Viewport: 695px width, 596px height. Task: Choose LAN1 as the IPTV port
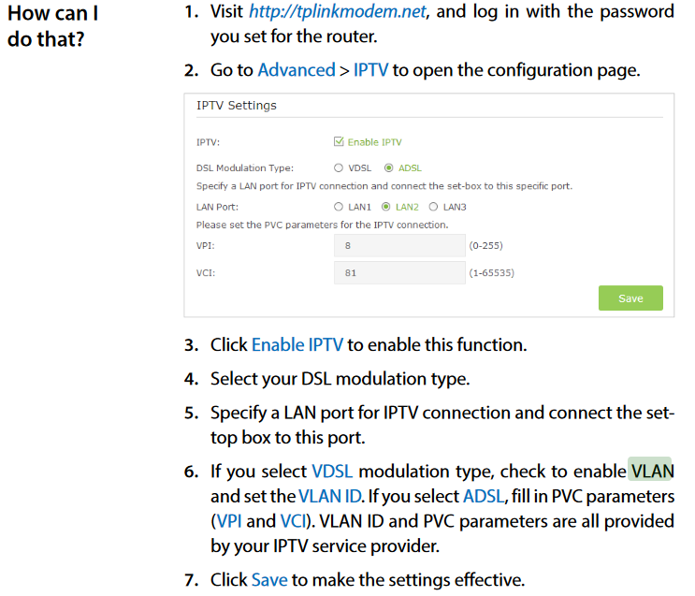click(339, 207)
